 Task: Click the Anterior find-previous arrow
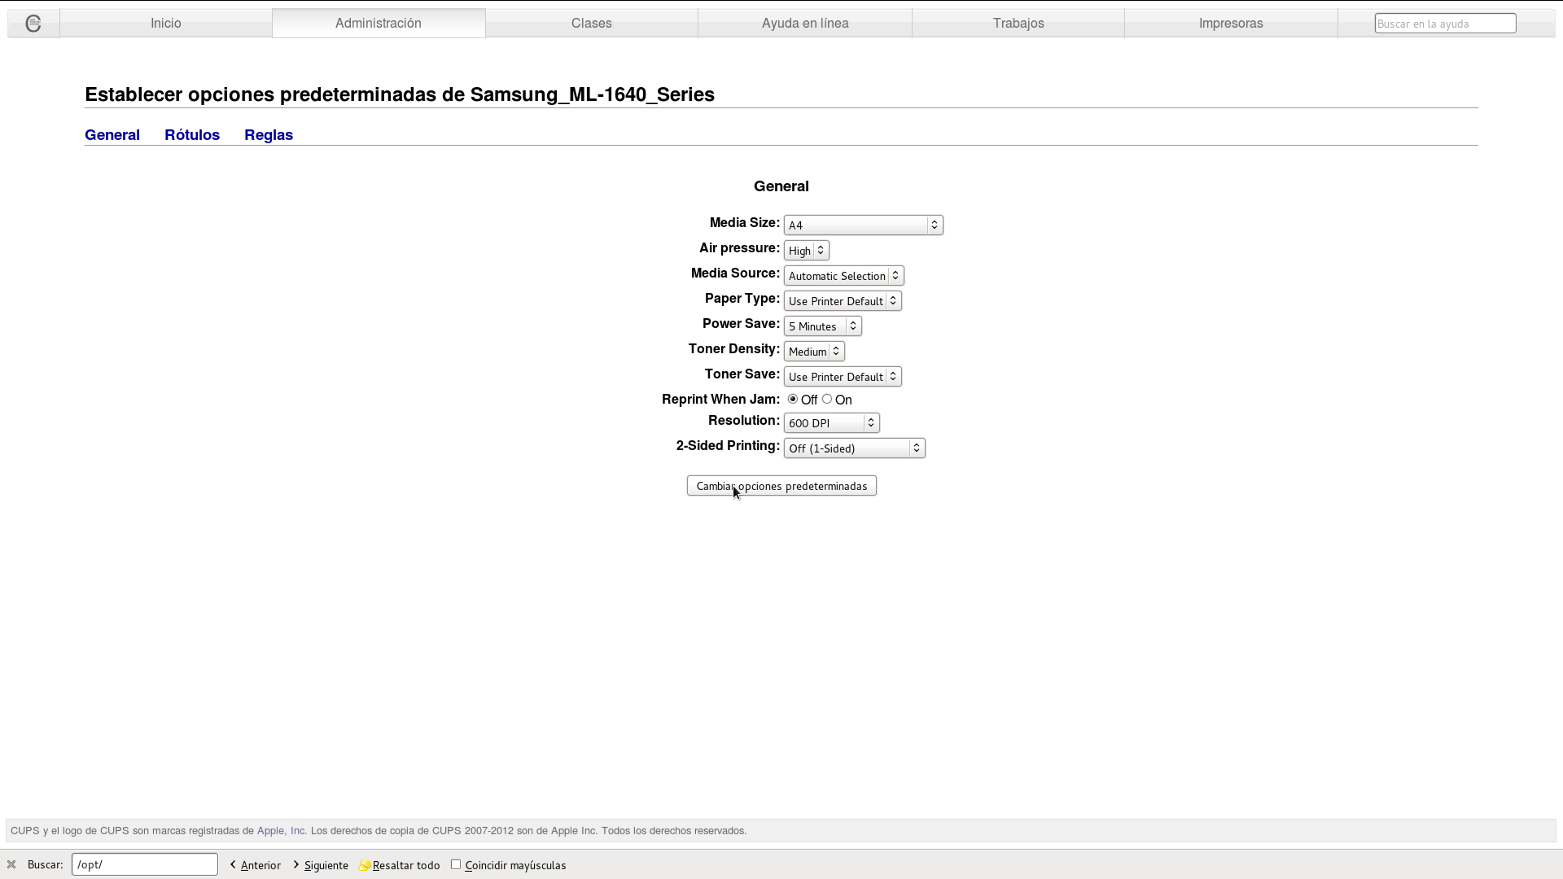tap(233, 864)
